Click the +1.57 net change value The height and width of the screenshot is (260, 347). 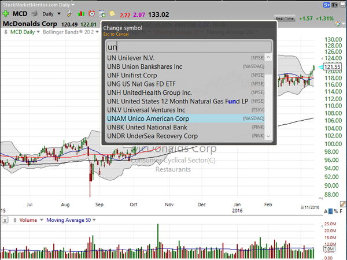coord(305,18)
